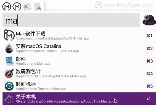Click the Install macOS Catalina icon
156x105 pixels.
click(x=9, y=48)
